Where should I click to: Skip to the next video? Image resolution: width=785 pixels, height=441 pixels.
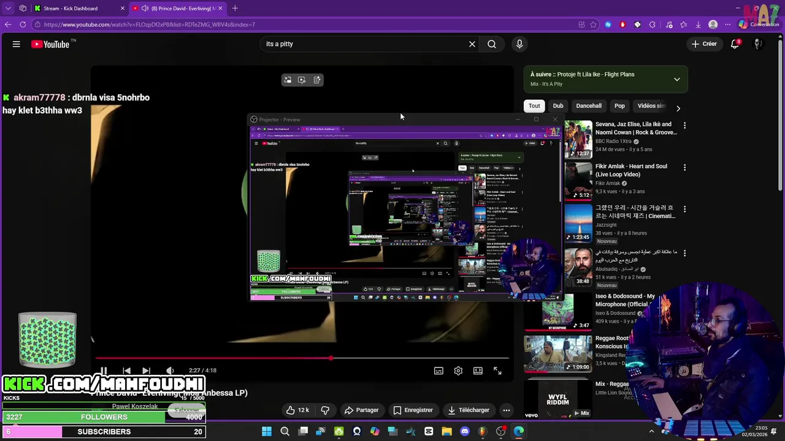pos(146,371)
